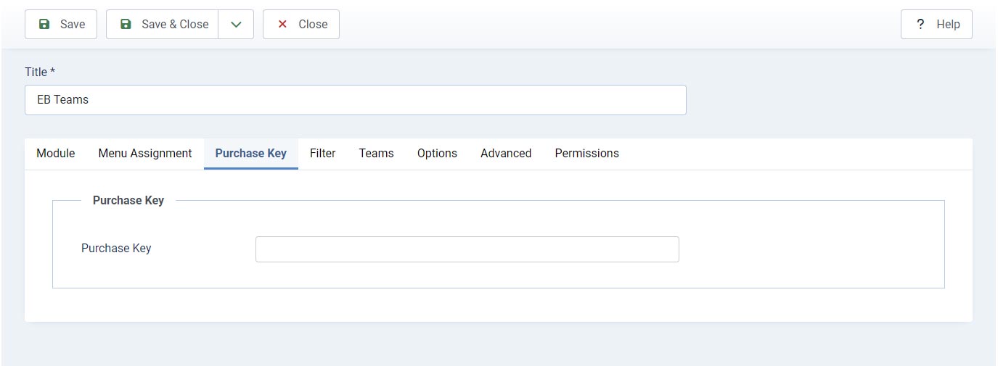The height and width of the screenshot is (366, 998).
Task: Click the Save & Close disk icon
Action: pos(126,24)
